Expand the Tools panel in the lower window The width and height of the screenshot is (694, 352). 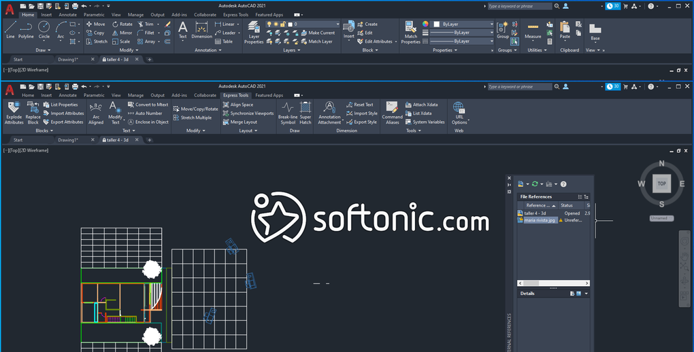[414, 131]
